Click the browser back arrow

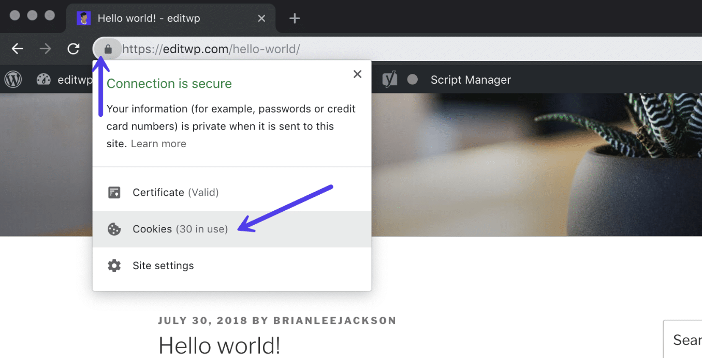click(x=18, y=49)
